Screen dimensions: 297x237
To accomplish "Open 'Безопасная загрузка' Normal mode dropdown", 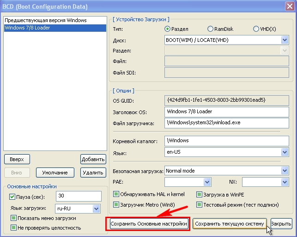I will click(285, 171).
